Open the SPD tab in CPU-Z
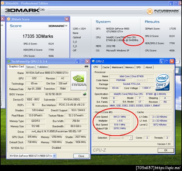182x171 pixels. 139,67
